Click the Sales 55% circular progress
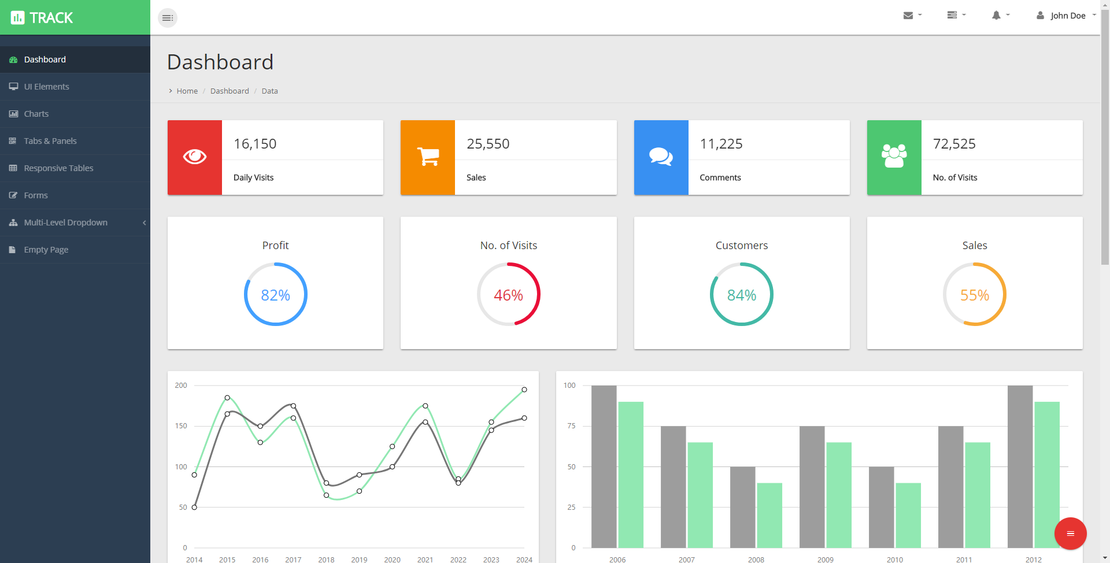 pos(975,294)
